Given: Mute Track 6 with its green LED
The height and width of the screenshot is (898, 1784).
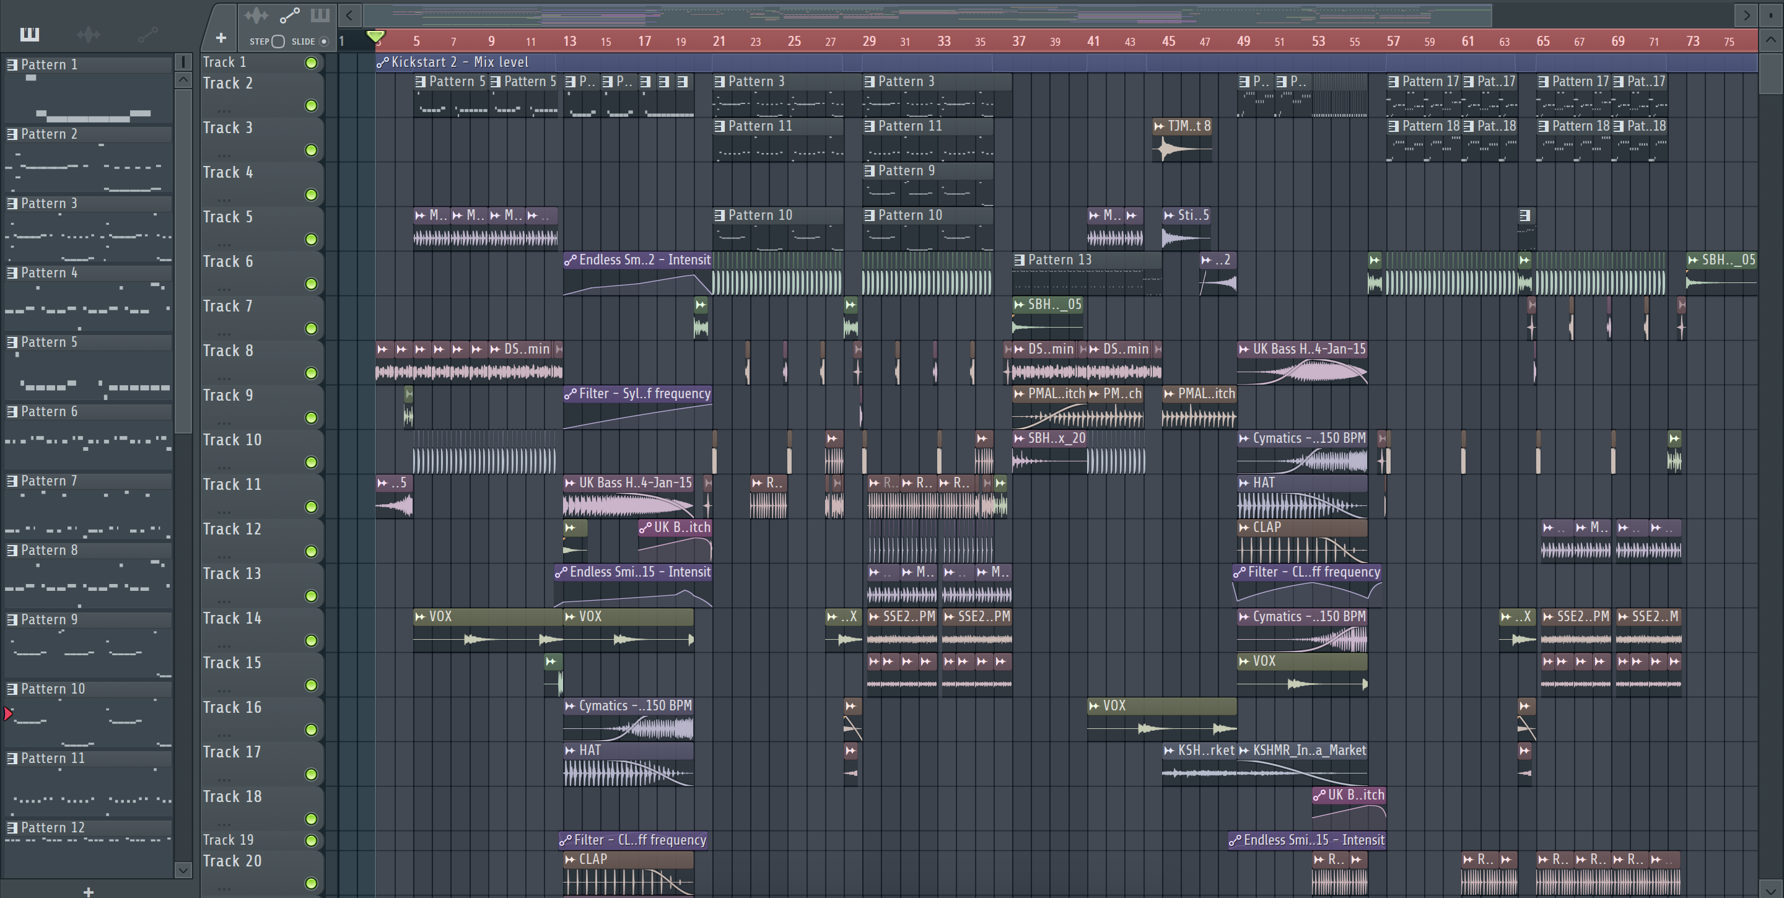Looking at the screenshot, I should point(311,284).
